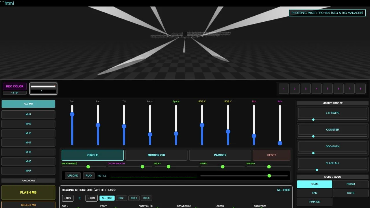Click UPLOAD to load a file
370x208 pixels.
coord(73,176)
